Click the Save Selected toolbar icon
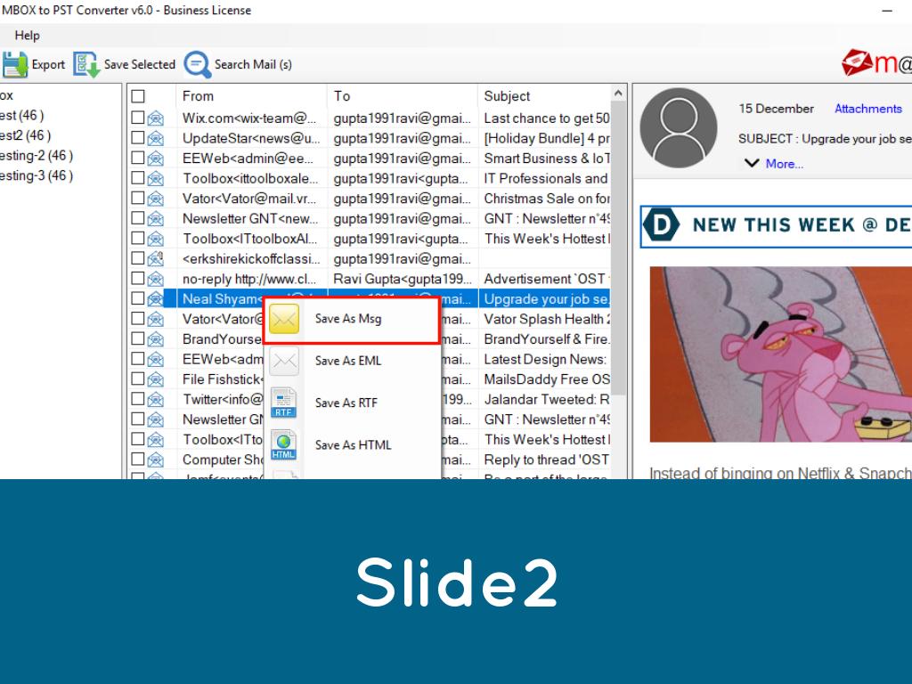The width and height of the screenshot is (912, 684). click(x=86, y=64)
